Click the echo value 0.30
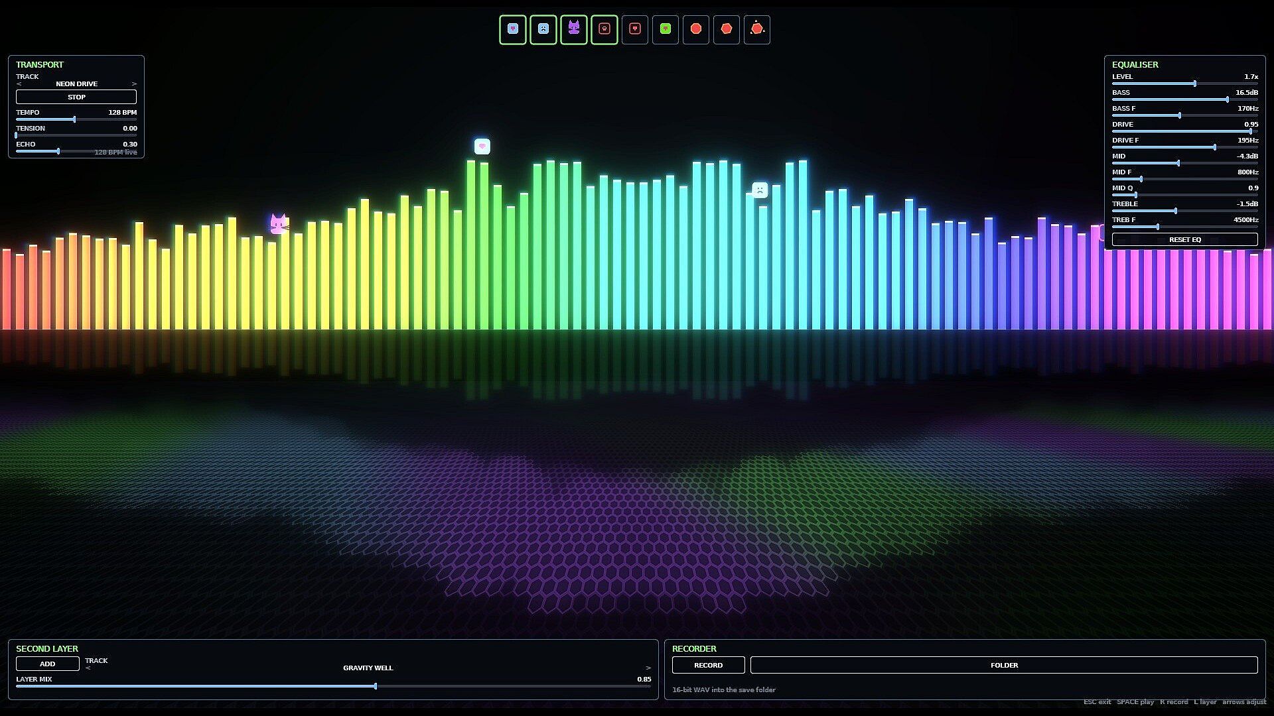1274x716 pixels. (130, 145)
